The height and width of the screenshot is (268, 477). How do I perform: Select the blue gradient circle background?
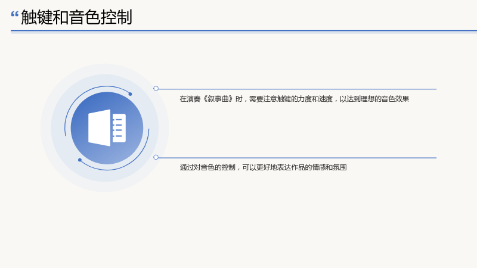point(107,128)
